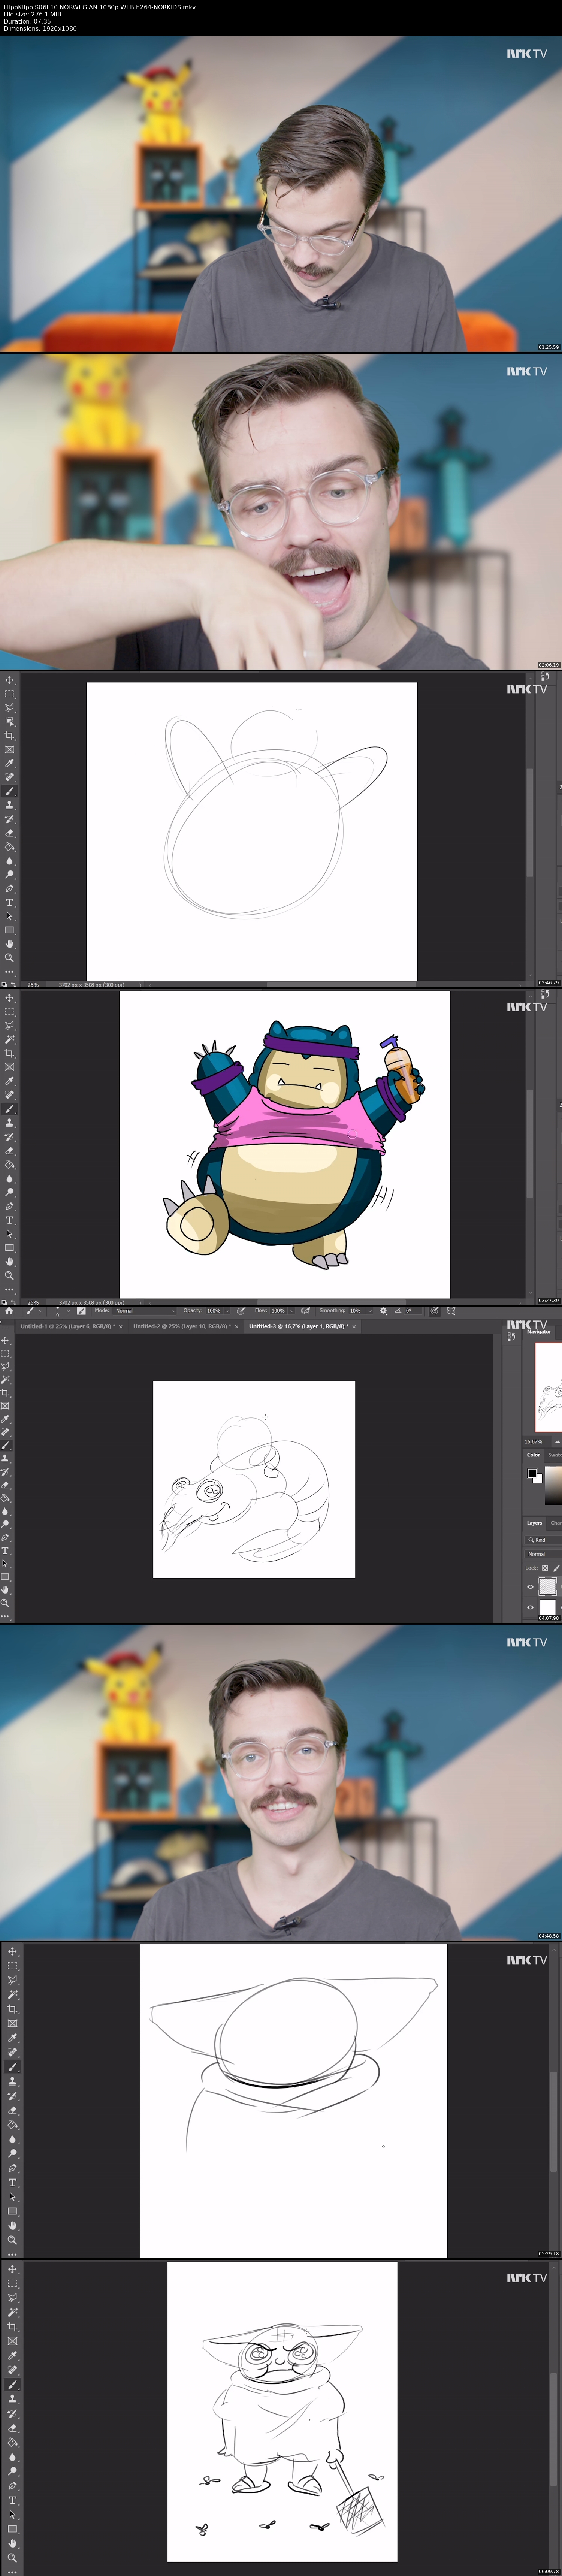Open the layer blend mode dropdown showing Normal

[543, 1554]
